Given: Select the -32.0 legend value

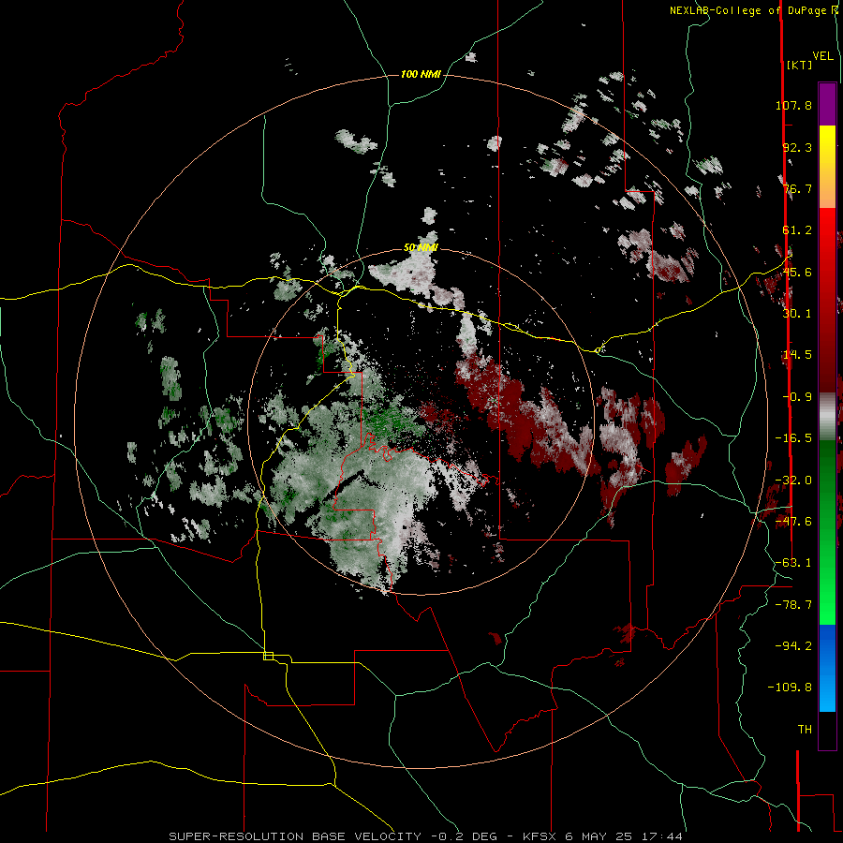Looking at the screenshot, I should (793, 481).
